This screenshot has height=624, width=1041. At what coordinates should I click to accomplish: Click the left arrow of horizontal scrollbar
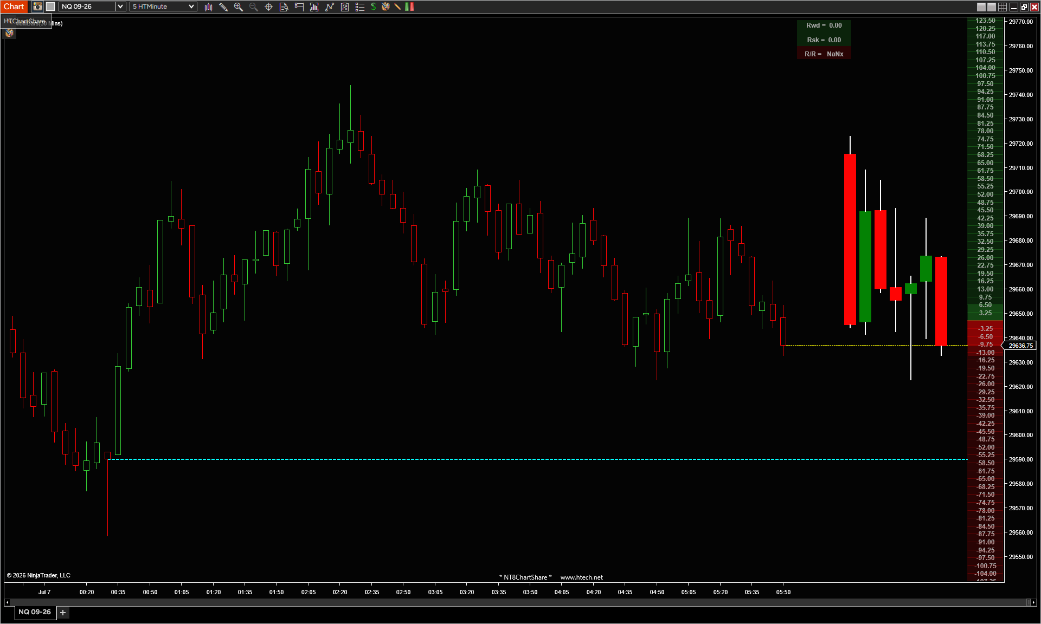[7, 602]
